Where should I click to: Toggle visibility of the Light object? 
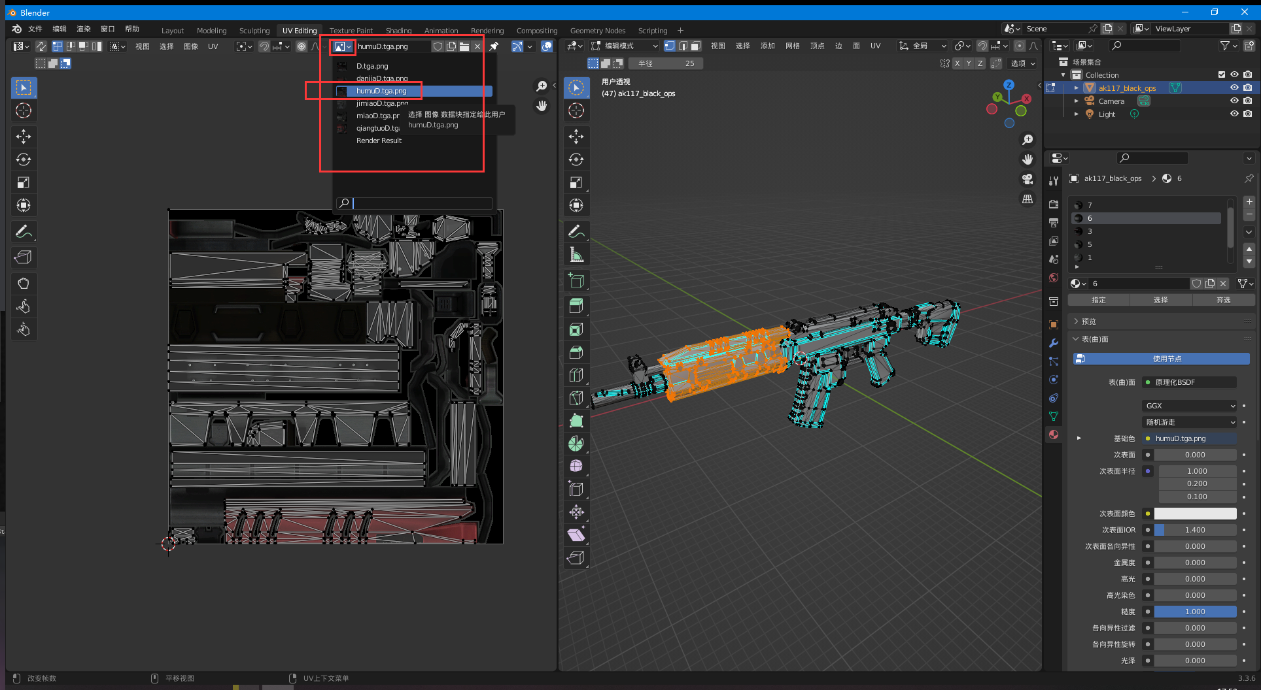pos(1234,114)
